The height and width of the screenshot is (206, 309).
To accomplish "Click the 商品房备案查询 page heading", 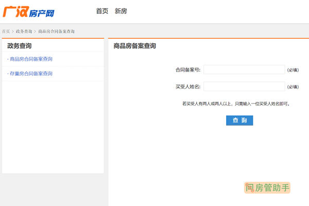I will coord(134,46).
